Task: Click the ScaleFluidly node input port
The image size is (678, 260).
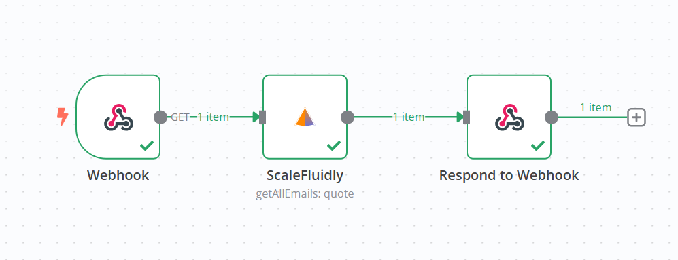Action: point(262,117)
